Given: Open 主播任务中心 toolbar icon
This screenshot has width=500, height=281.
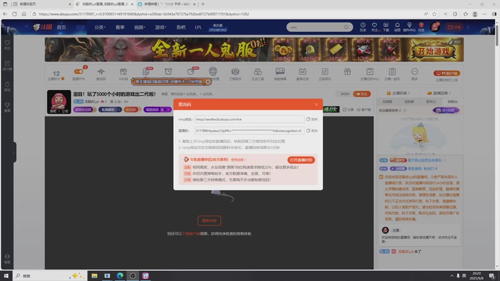Looking at the screenshot, I should tap(369, 74).
